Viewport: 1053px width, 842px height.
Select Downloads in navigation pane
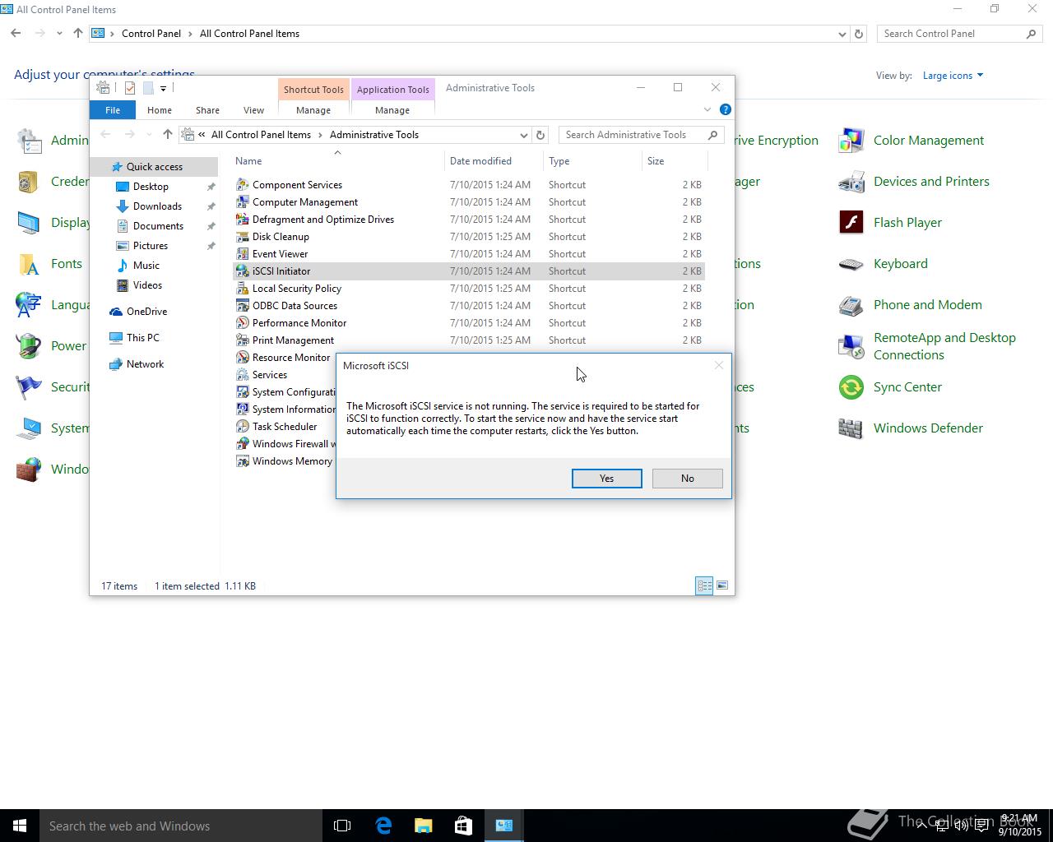(157, 206)
